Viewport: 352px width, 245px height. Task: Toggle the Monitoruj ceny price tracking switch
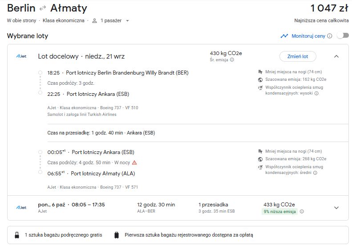[x=343, y=36]
